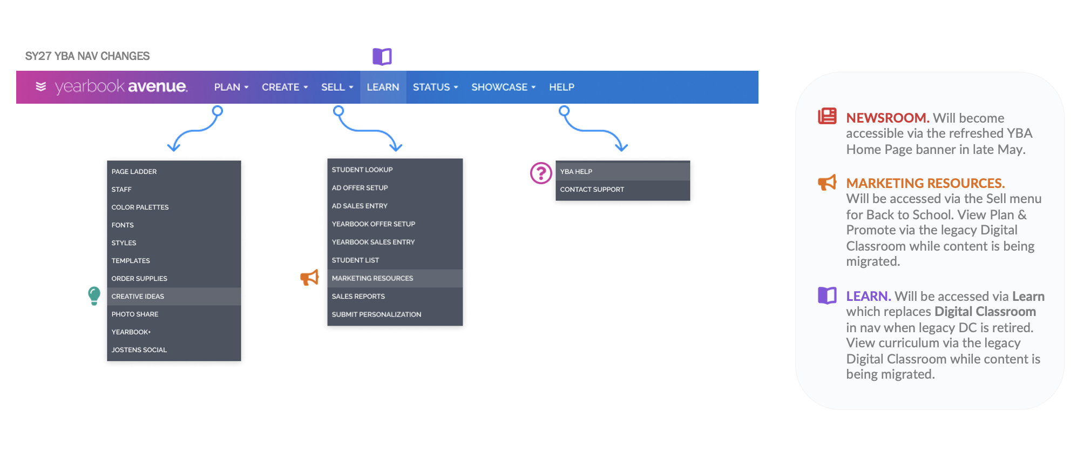Screen dimensions: 1084x471
Task: Open the Showcase dropdown menu
Action: coord(503,87)
